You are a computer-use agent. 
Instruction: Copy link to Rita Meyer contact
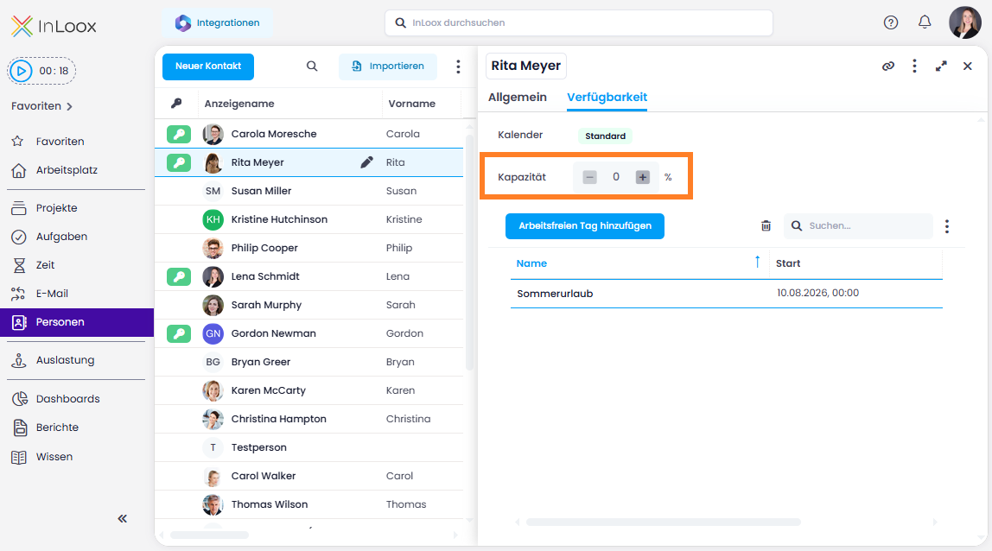pyautogui.click(x=888, y=66)
